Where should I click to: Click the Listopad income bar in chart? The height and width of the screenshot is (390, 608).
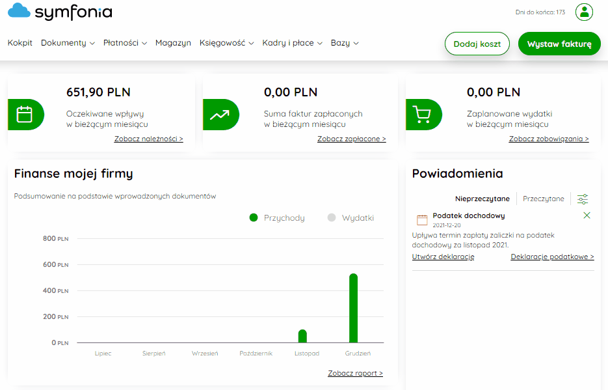(302, 336)
